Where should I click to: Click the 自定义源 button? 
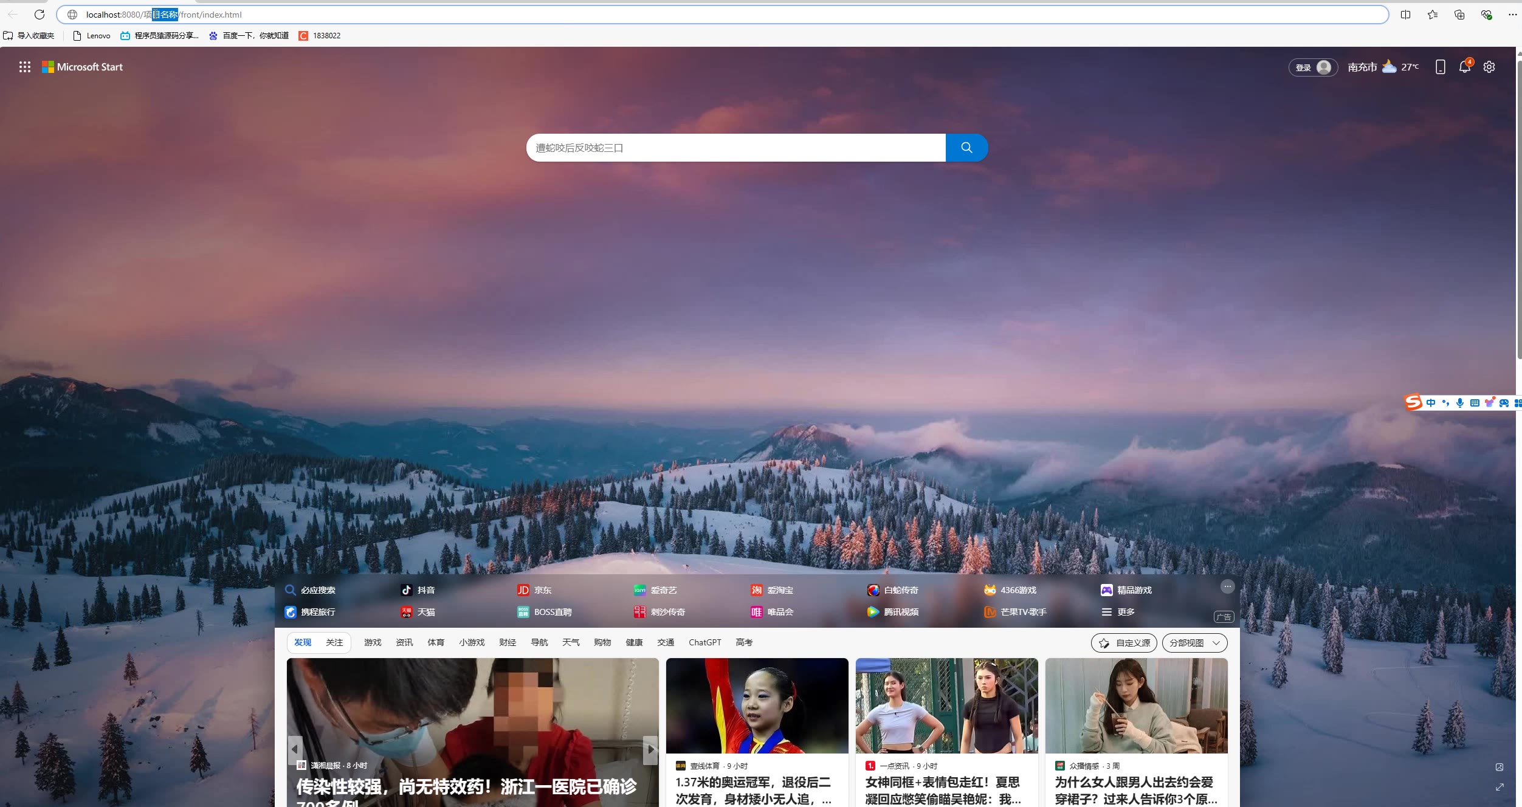[1124, 643]
